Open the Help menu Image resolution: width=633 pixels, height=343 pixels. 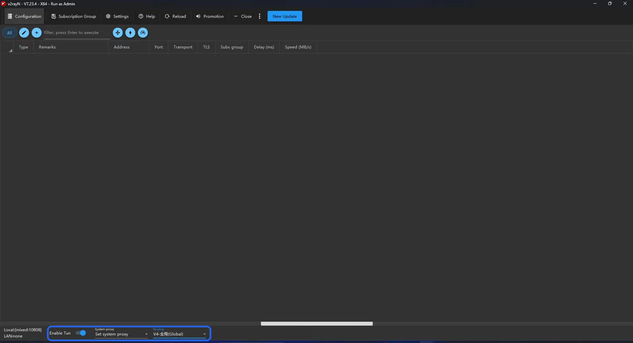pos(147,16)
